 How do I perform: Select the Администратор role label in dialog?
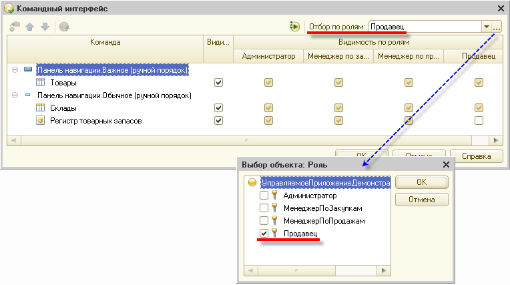[310, 196]
